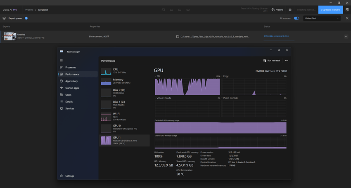Change the Video Encode graph engine

(164, 98)
